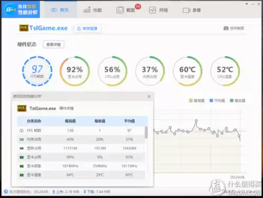
Task: Click the 最低值 column header in the popup table
Action: pos(100,121)
